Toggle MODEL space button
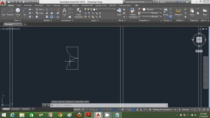This screenshot has width=210, height=118. (x=77, y=109)
